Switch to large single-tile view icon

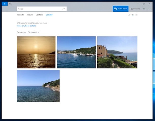coord(129,15)
